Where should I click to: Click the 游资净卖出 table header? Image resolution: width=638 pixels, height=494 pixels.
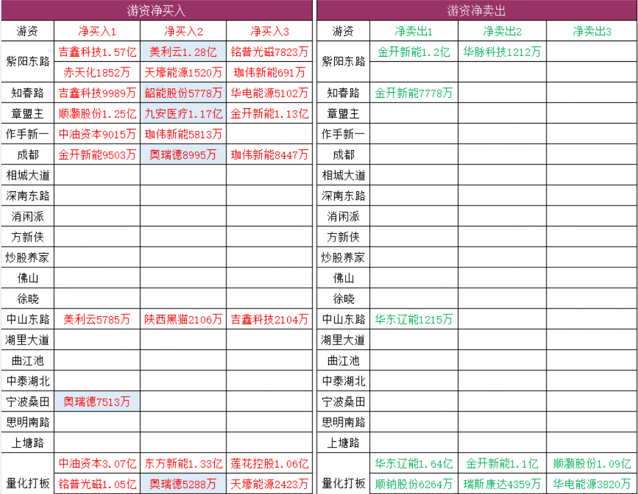[477, 10]
